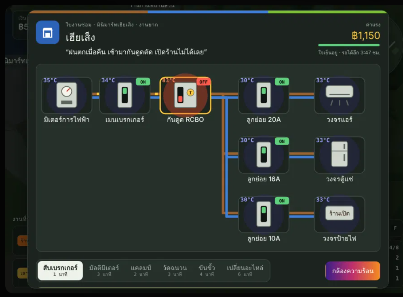Click the ลูกย่อย 16A breaker switch icon

point(264,155)
